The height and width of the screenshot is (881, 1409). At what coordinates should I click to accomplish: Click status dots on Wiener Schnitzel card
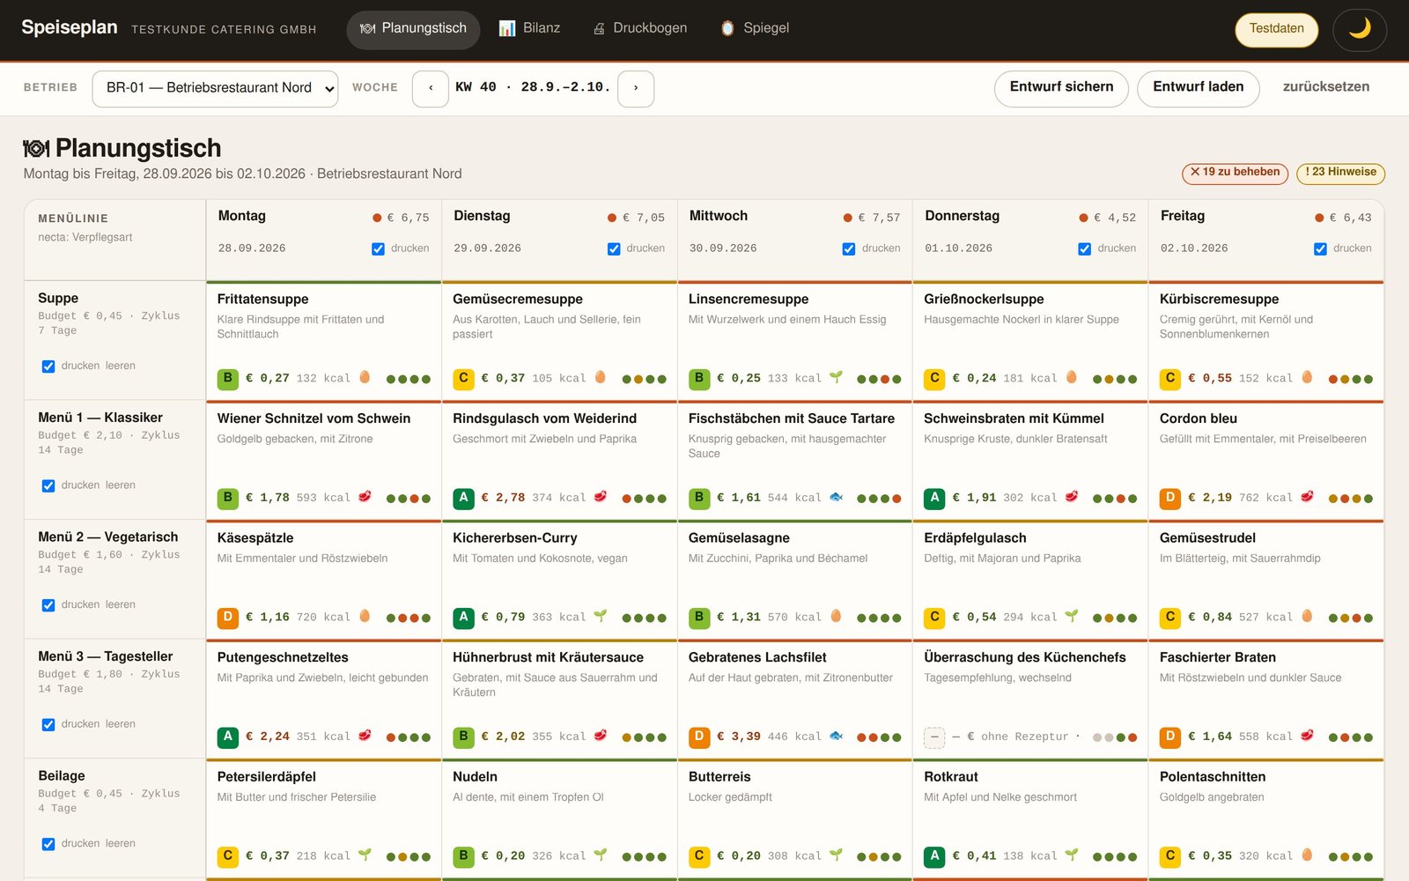click(409, 499)
